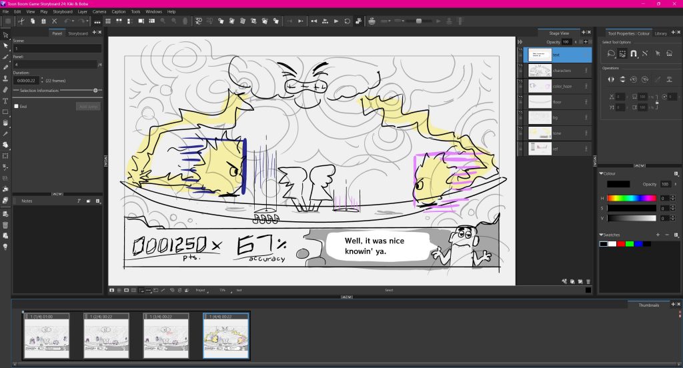Click the light bulb icon in left toolbar
The height and width of the screenshot is (368, 683).
[x=5, y=247]
